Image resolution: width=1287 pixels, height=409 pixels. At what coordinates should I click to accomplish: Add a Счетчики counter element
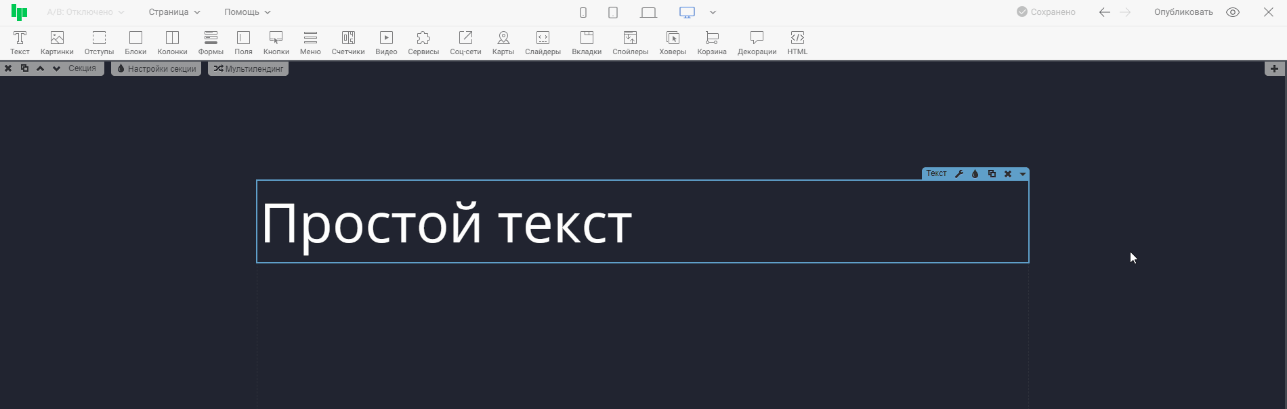click(x=348, y=43)
